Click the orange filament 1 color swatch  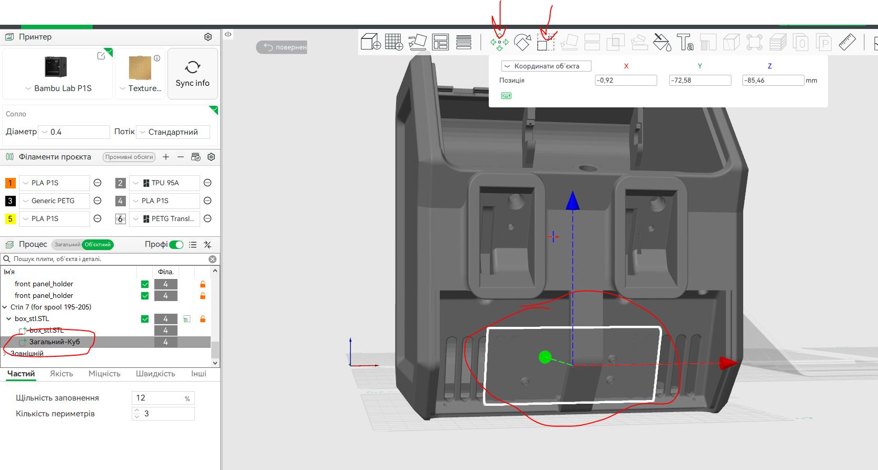point(10,183)
